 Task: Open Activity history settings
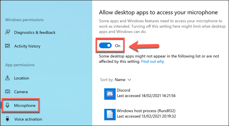[x=27, y=46]
